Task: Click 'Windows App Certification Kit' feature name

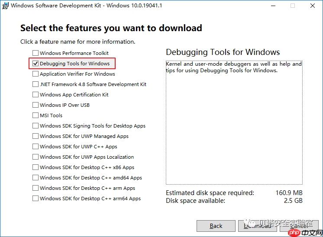Action: 74,95
